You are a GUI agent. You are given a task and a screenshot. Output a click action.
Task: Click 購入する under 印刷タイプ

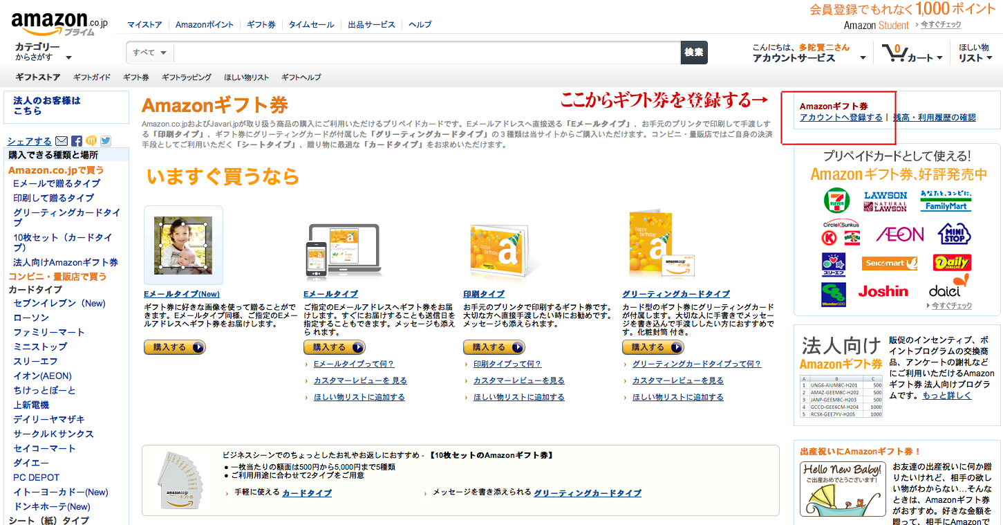(x=494, y=347)
